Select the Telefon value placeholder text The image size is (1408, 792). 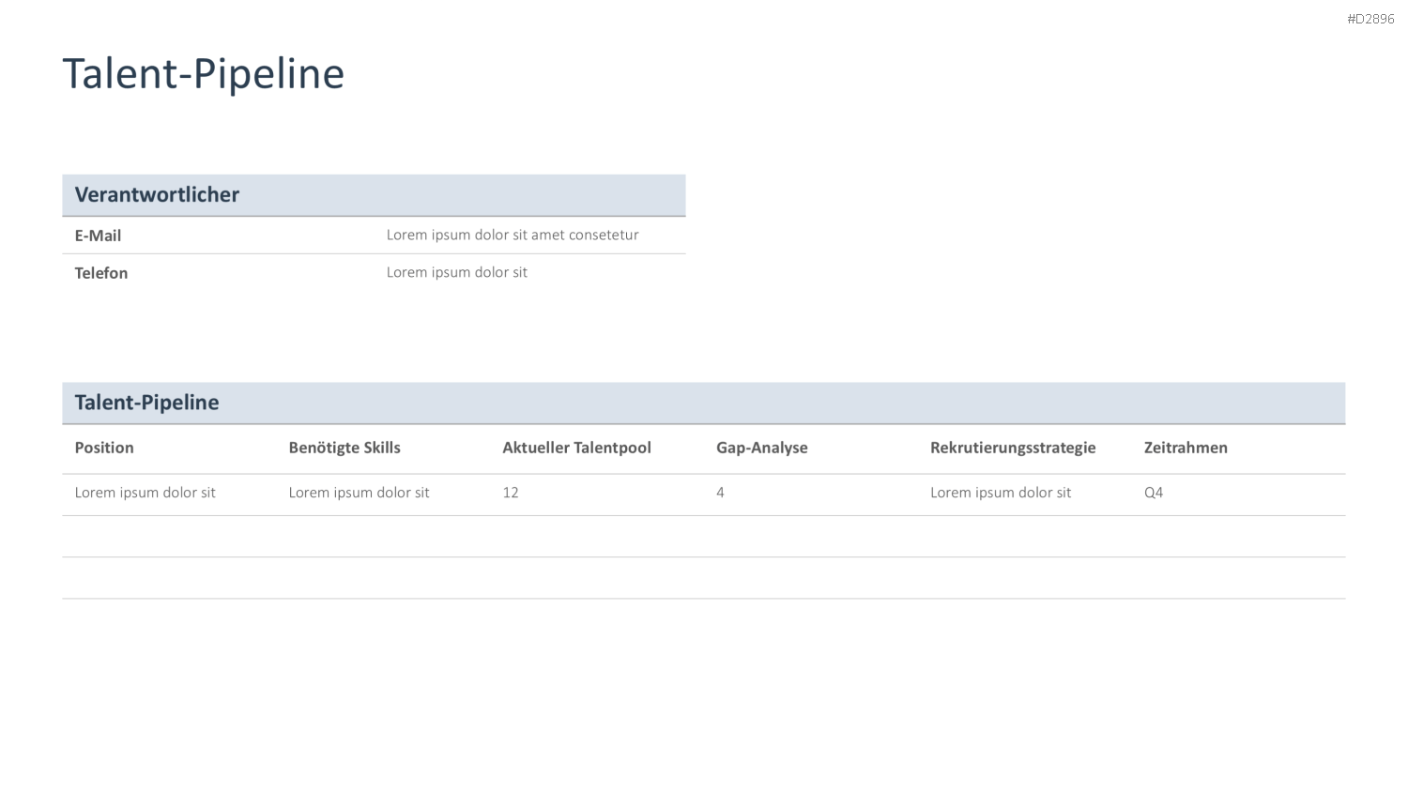point(457,272)
